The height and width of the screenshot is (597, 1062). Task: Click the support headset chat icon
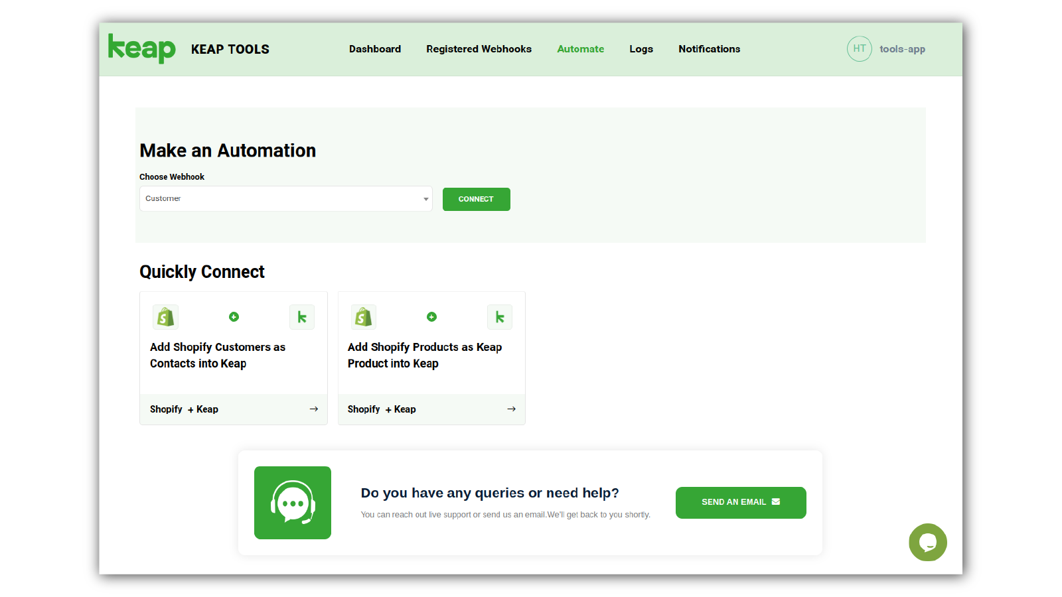(293, 503)
